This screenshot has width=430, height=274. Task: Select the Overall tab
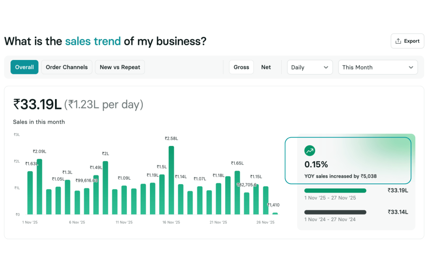(24, 67)
